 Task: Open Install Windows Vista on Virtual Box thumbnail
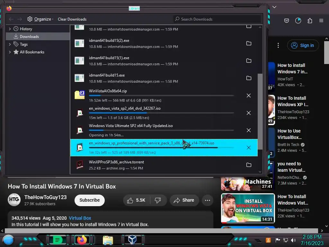pos(248,208)
